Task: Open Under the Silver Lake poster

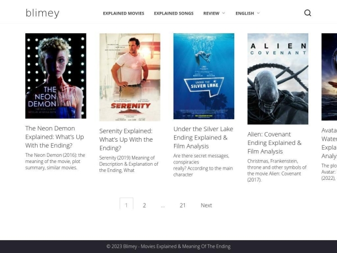Action: click(204, 76)
